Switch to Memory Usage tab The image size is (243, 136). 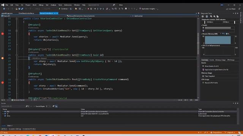(220, 60)
